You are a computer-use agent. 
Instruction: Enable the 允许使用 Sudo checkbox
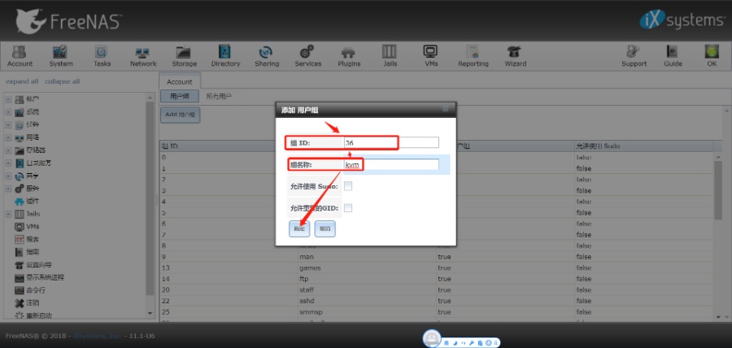pyautogui.click(x=348, y=186)
